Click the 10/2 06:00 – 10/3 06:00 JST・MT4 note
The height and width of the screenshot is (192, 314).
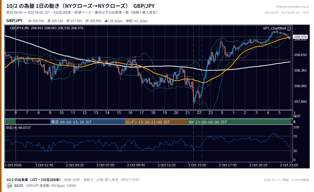287,13
